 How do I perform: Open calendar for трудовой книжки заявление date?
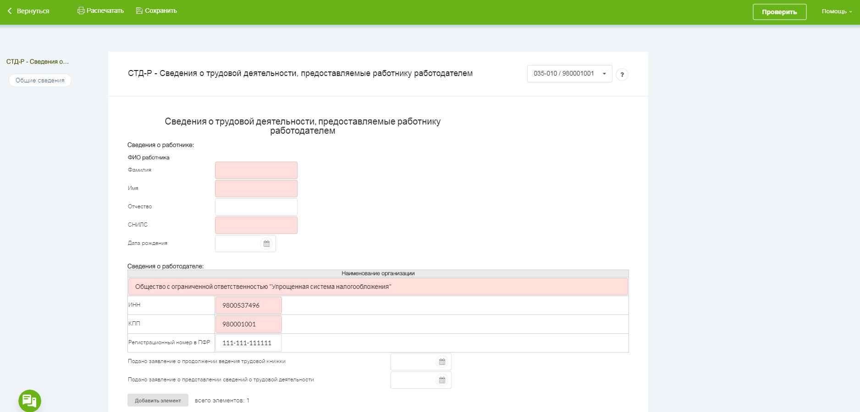tap(442, 362)
